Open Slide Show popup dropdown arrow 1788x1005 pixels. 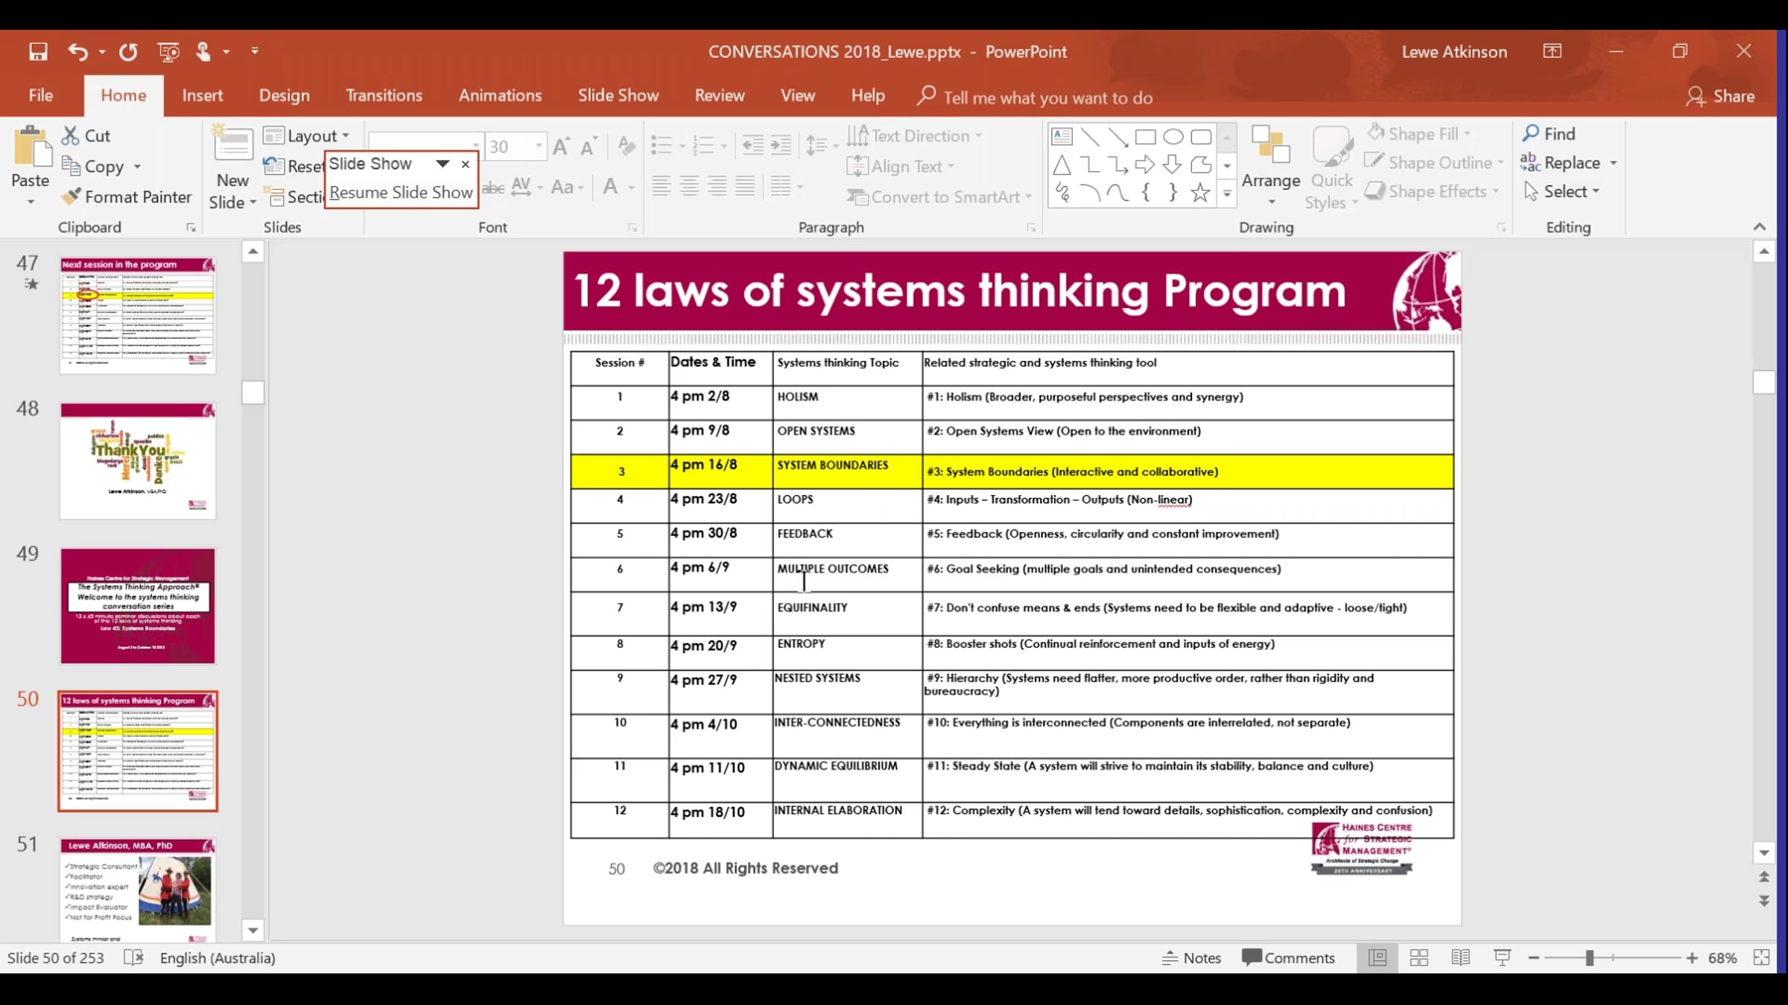click(x=443, y=163)
